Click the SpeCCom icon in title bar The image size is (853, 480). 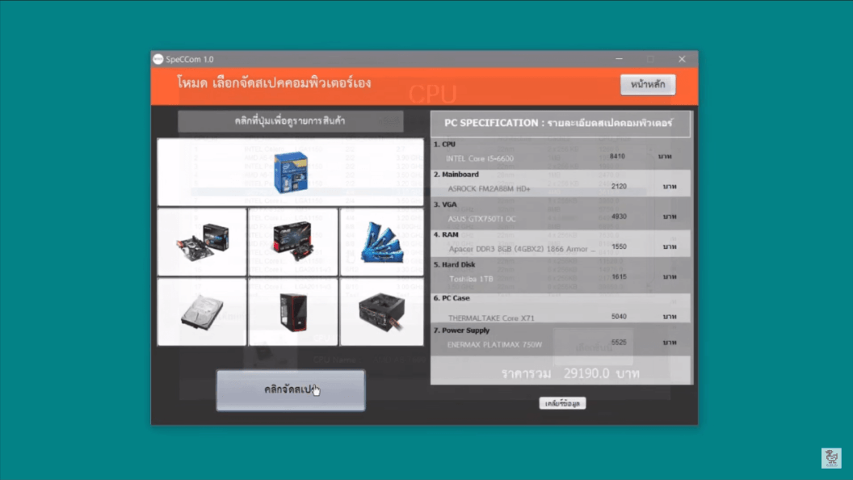158,59
